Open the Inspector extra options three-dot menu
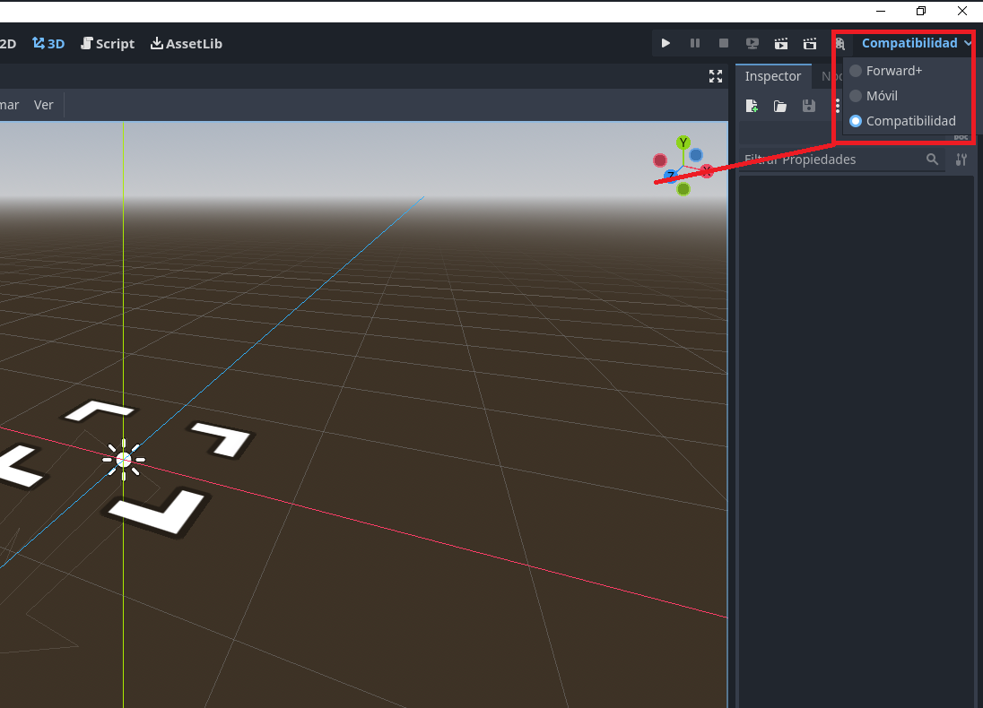This screenshot has width=983, height=708. coord(837,106)
